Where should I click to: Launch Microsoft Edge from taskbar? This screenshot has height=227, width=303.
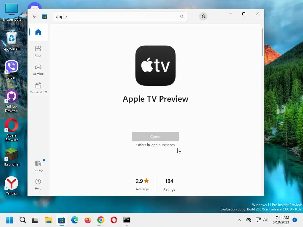(75, 220)
